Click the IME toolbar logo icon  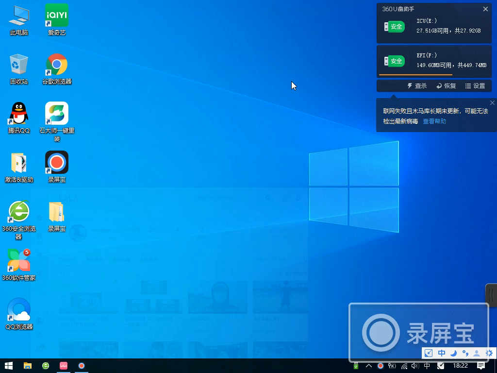click(429, 353)
